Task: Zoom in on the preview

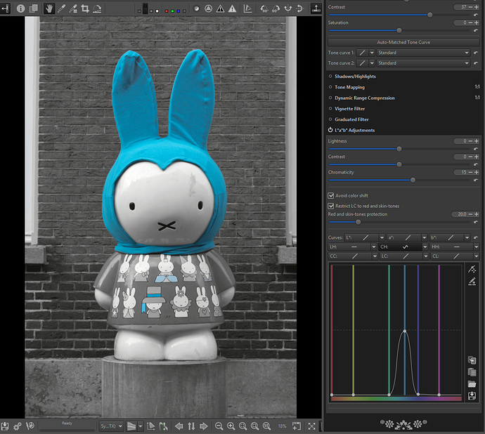Action: click(x=231, y=426)
